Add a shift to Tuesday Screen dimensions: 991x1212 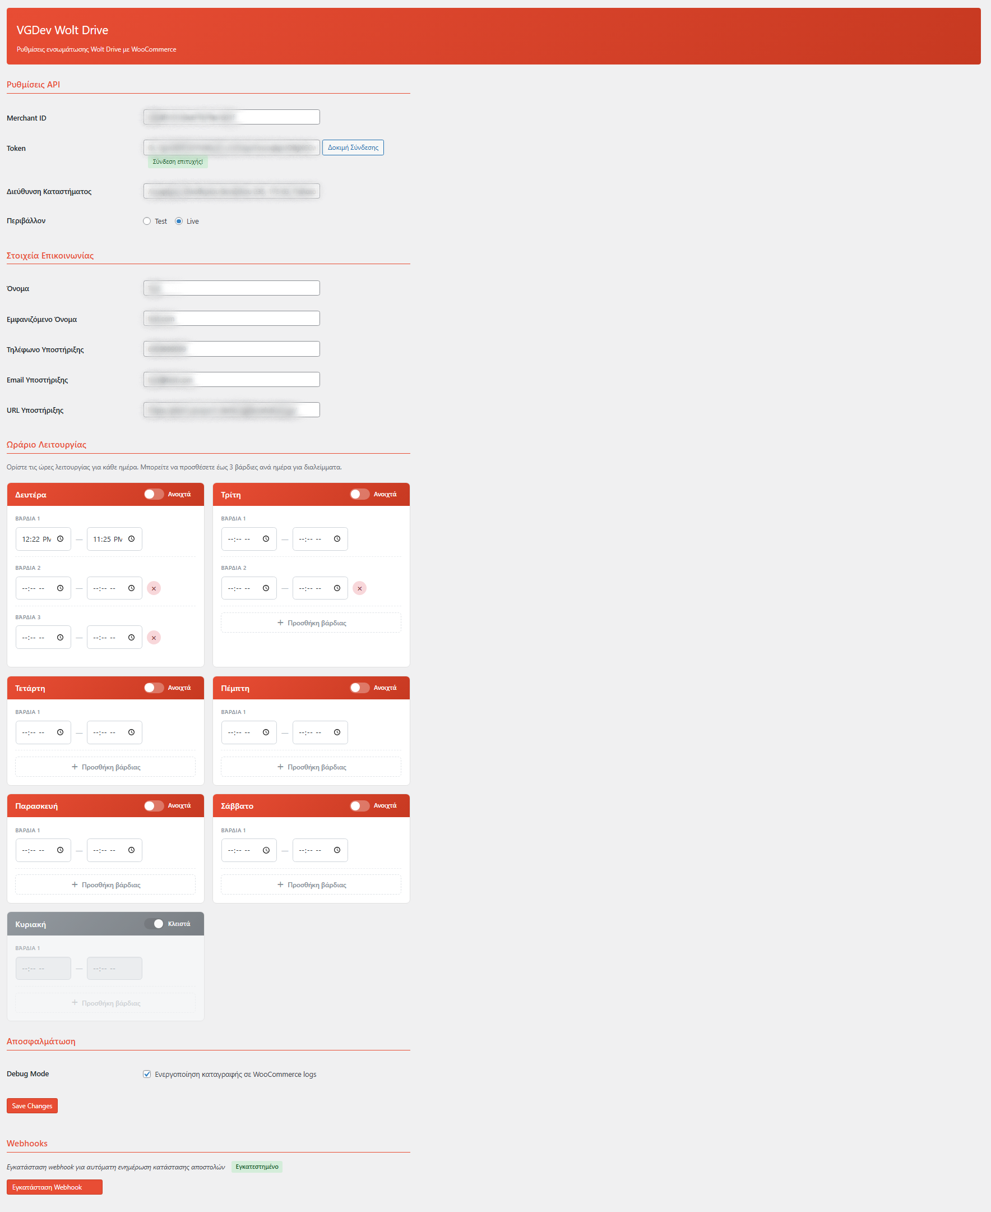tap(311, 623)
